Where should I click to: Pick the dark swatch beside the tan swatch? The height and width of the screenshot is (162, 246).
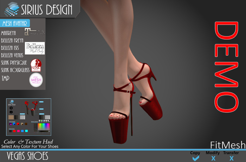click(17, 117)
